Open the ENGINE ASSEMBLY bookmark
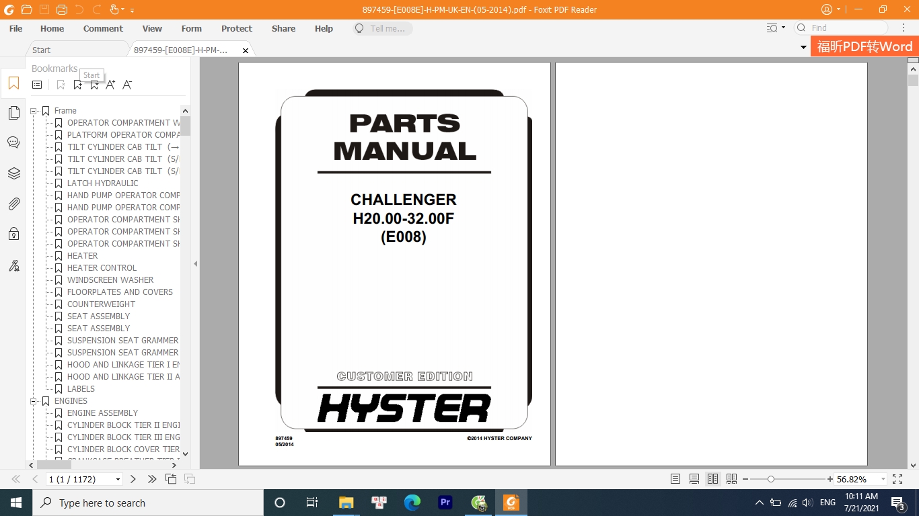919x516 pixels. [102, 413]
